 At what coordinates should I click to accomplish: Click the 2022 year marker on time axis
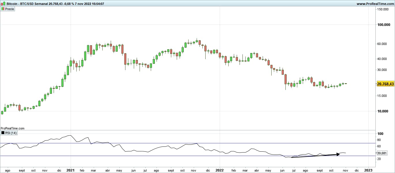(x=220, y=170)
